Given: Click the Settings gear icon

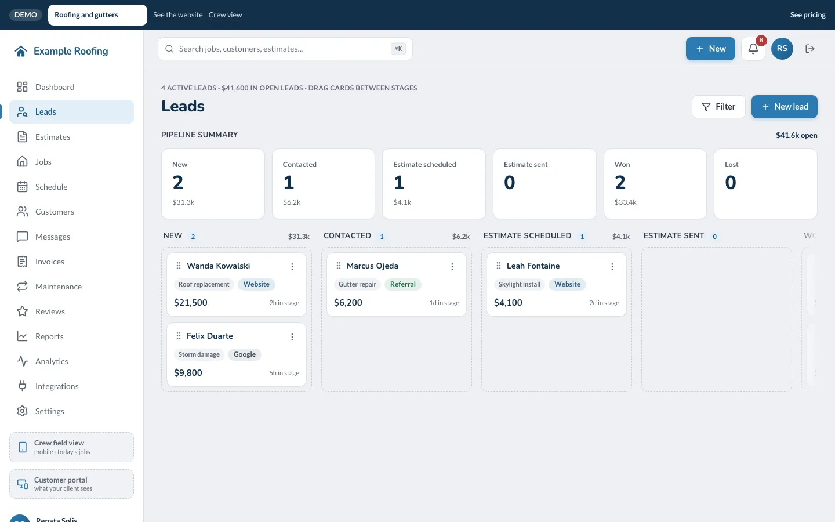Looking at the screenshot, I should 22,411.
